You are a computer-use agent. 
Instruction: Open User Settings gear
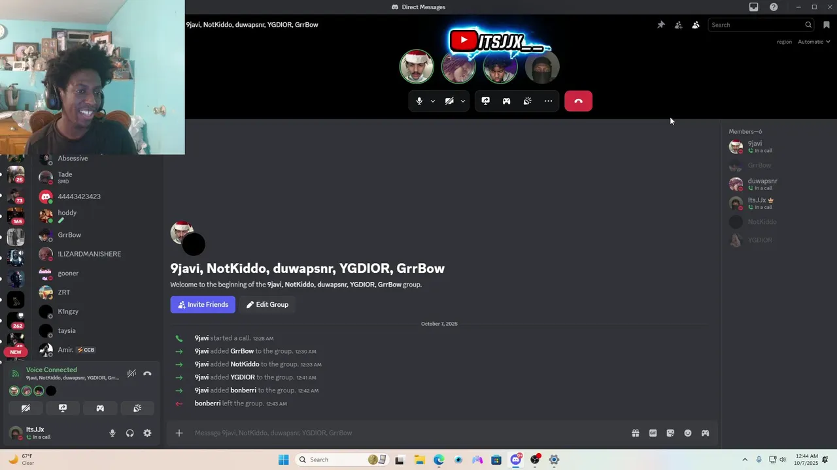tap(147, 433)
